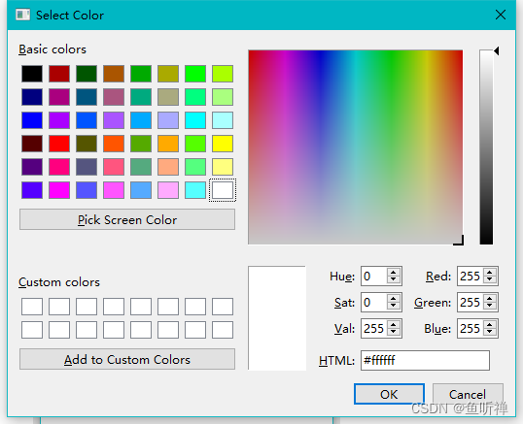Increase the Green value with up arrow
Screen dimensions: 523x424
click(490, 298)
